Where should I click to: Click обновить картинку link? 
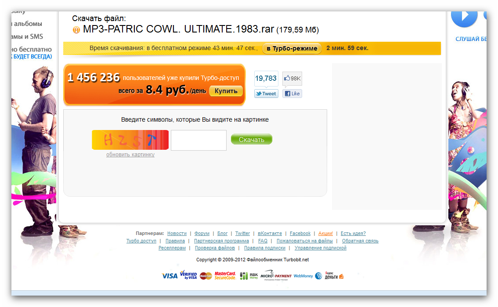tap(130, 155)
